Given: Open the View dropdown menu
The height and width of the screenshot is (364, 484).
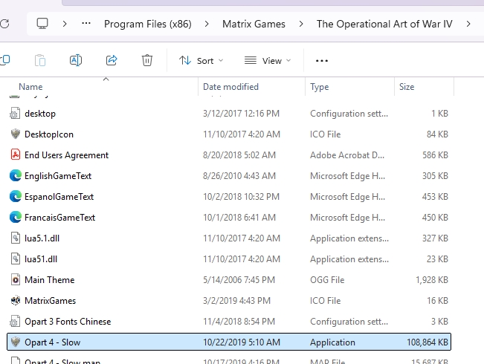Looking at the screenshot, I should 268,61.
